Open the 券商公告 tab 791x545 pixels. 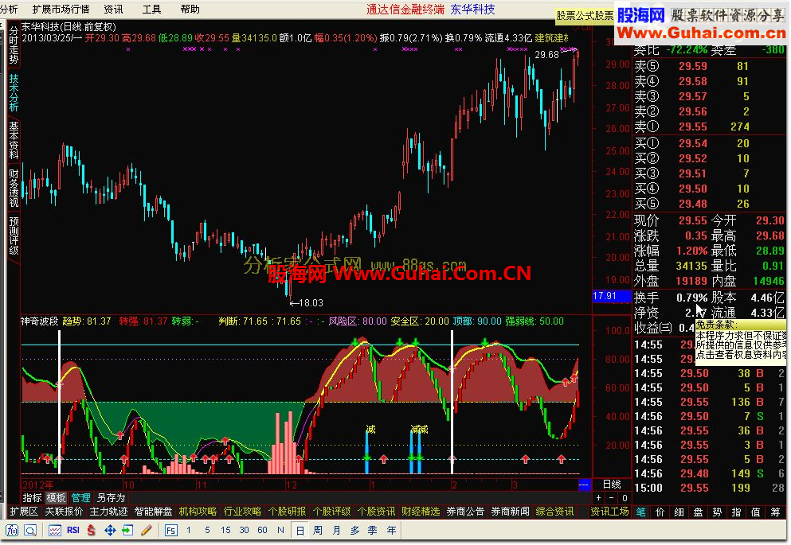[x=465, y=512]
